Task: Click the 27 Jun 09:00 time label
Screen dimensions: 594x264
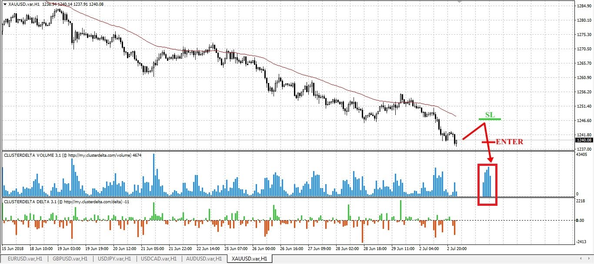Action: click(320, 249)
